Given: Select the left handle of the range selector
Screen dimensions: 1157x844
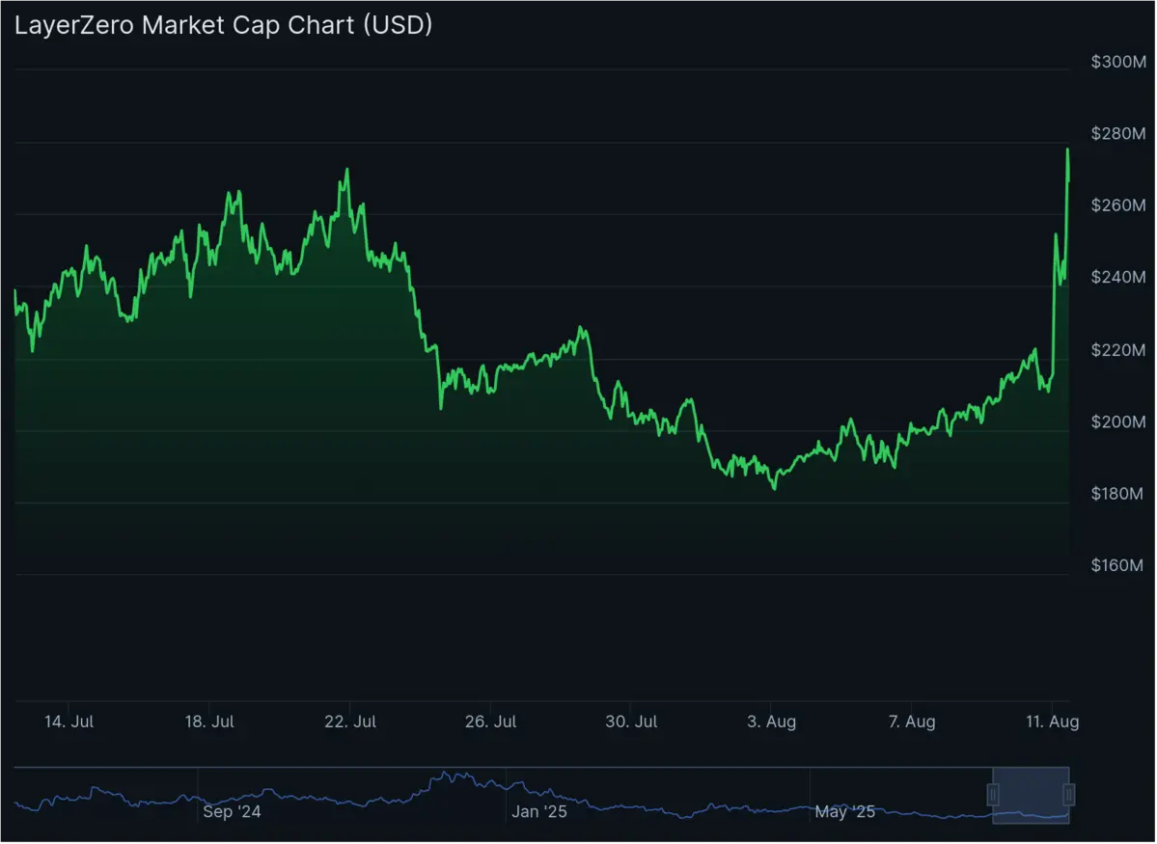Looking at the screenshot, I should [995, 796].
